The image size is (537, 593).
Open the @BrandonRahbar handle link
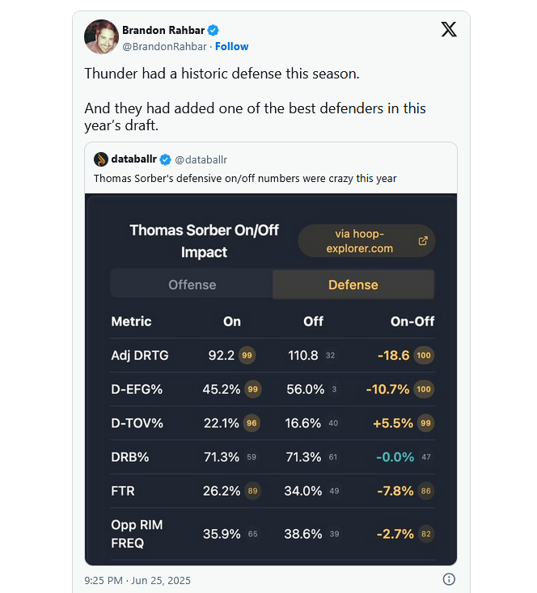pos(164,46)
